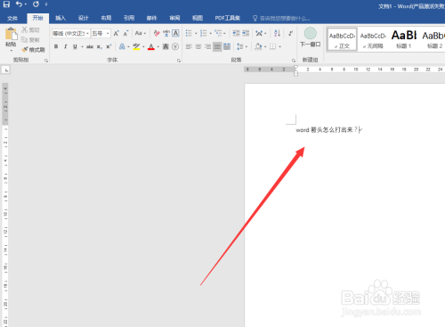
Task: Click the Phonetic Guide icon
Action: click(x=166, y=33)
